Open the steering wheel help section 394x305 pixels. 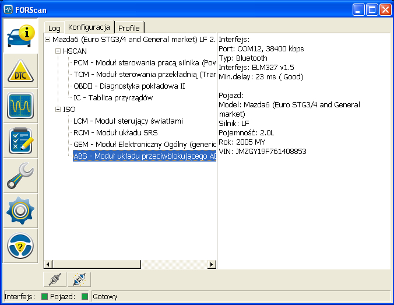click(21, 246)
